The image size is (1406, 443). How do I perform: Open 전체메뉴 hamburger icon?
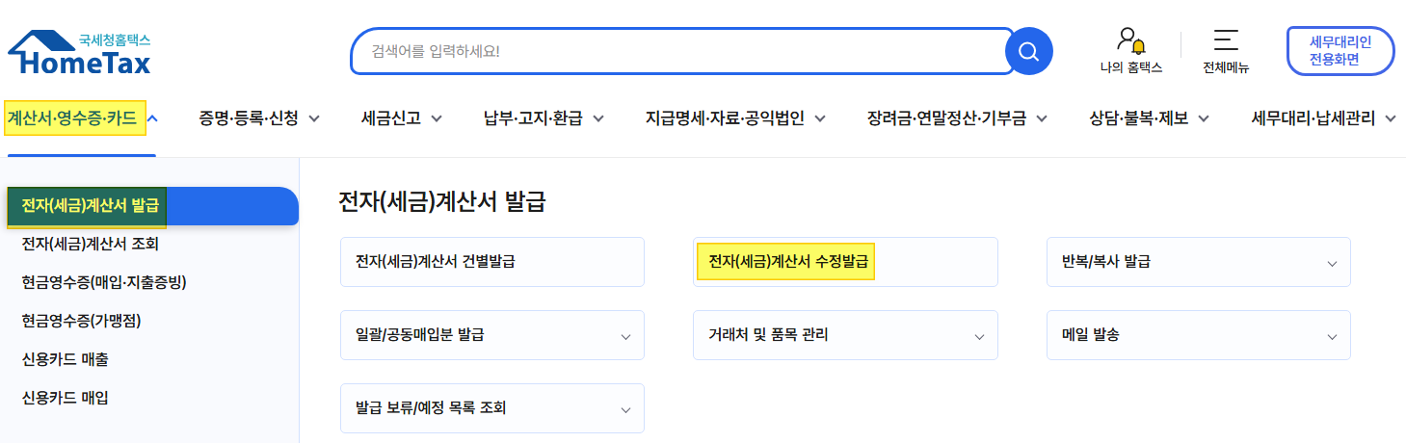click(1226, 39)
